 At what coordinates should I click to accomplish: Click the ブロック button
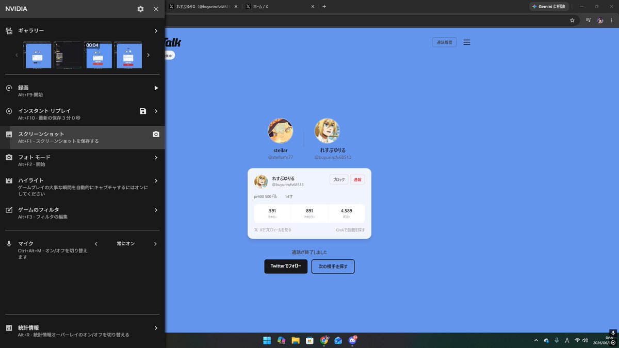(x=339, y=179)
